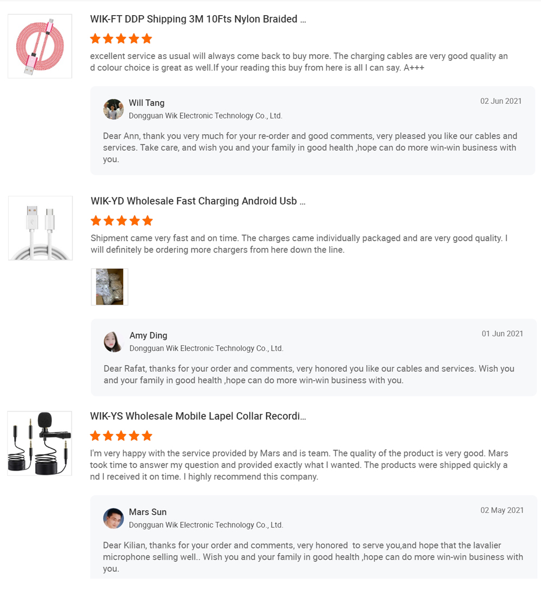This screenshot has width=541, height=595.
Task: Open the WIK-YS Wholesale Mobile Lapel title
Action: point(198,416)
